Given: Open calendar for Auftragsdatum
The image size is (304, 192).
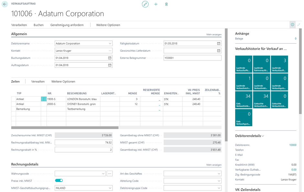Looking at the screenshot, I should pyautogui.click(x=110, y=65).
